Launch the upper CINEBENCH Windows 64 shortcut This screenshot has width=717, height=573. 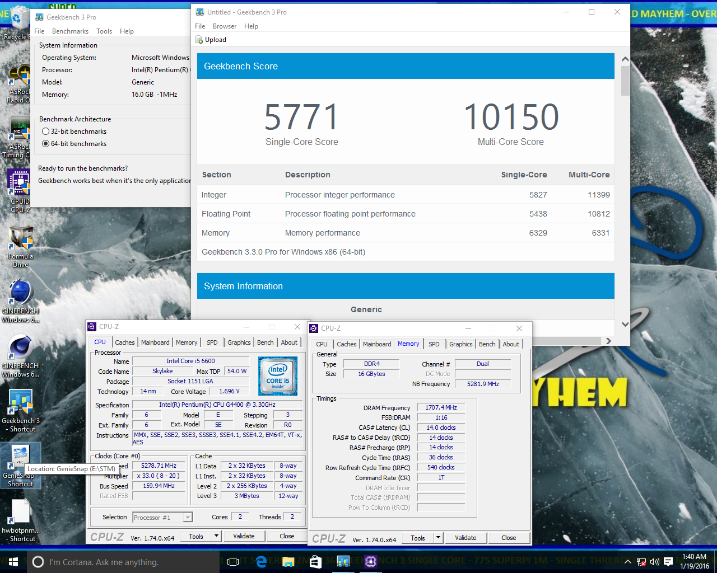click(21, 301)
